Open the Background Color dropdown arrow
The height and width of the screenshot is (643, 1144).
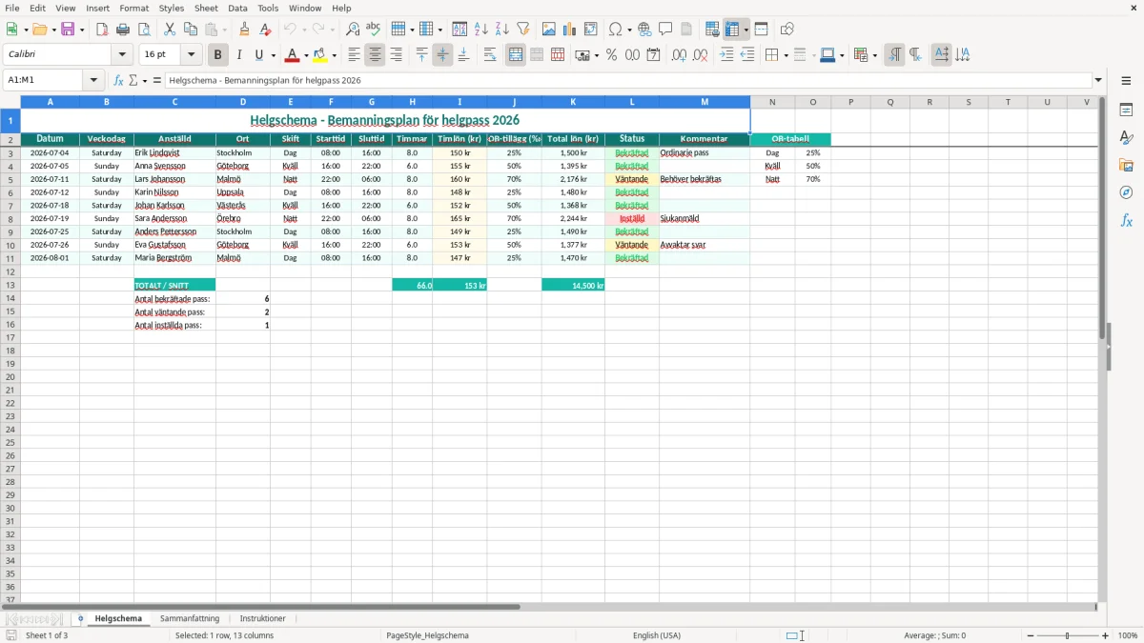tap(335, 55)
